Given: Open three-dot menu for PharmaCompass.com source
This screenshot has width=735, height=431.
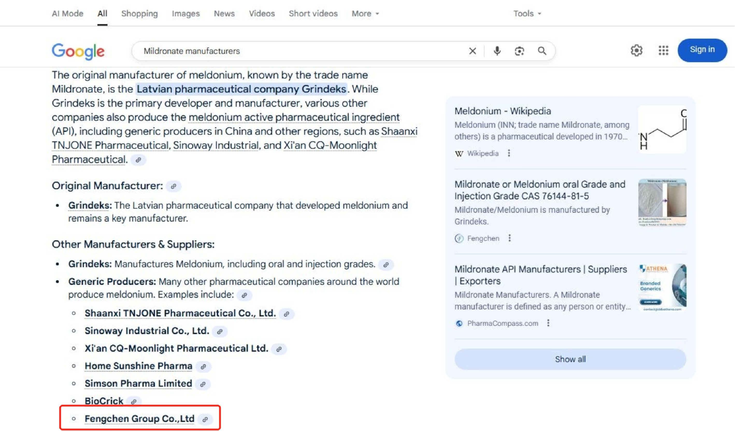Looking at the screenshot, I should point(548,323).
